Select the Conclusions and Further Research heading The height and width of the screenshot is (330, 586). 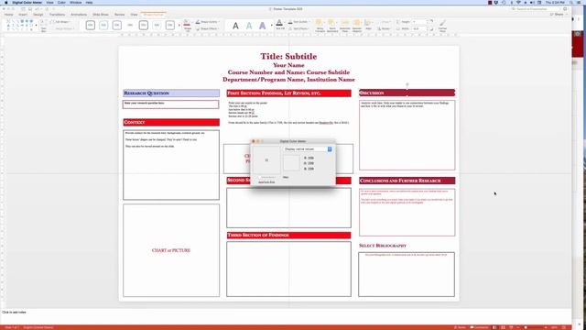tap(407, 181)
